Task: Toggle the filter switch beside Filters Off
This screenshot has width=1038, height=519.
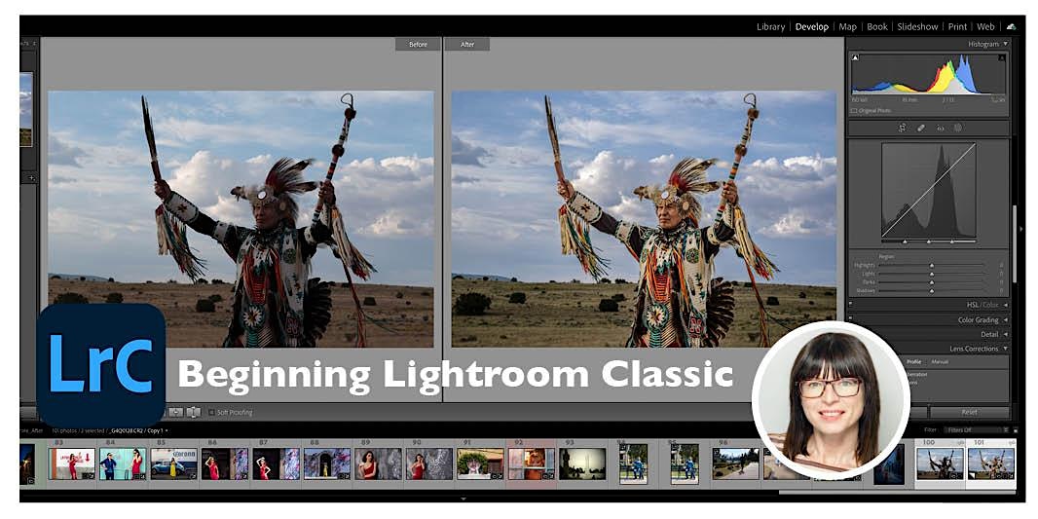Action: pyautogui.click(x=1016, y=429)
